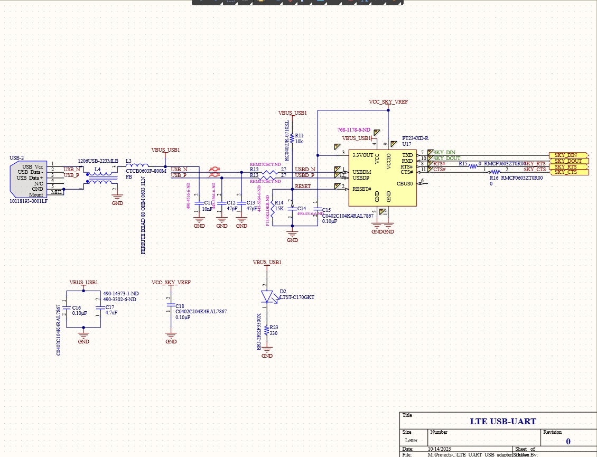597x457 pixels.
Task: Click the R14 15K resistor symbol
Action: tap(272, 206)
